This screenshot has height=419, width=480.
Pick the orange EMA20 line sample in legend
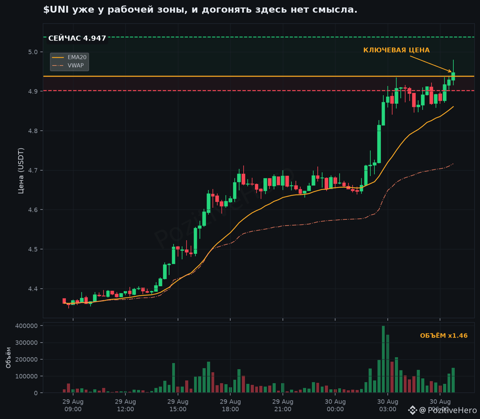[58, 57]
